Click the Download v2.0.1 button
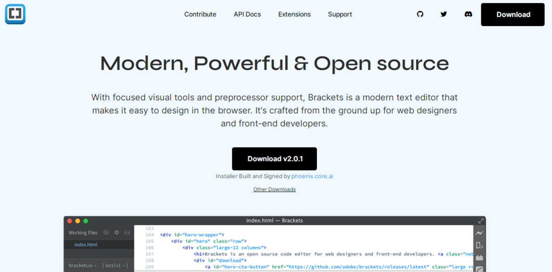552x272 pixels. pos(275,159)
